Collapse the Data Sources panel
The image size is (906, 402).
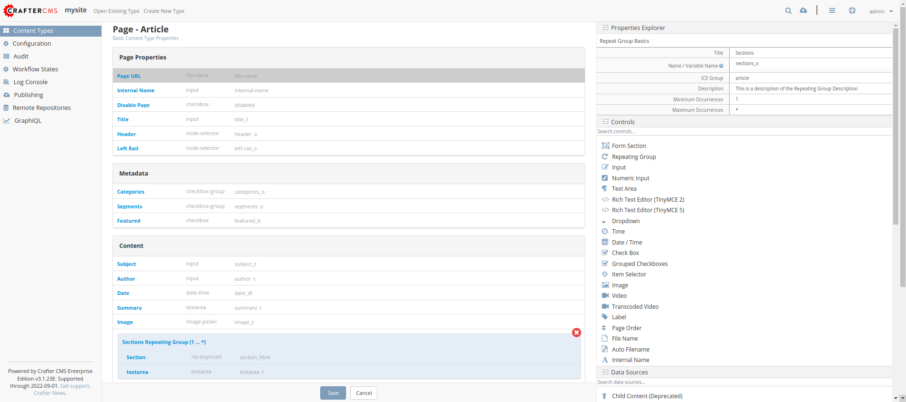click(606, 372)
